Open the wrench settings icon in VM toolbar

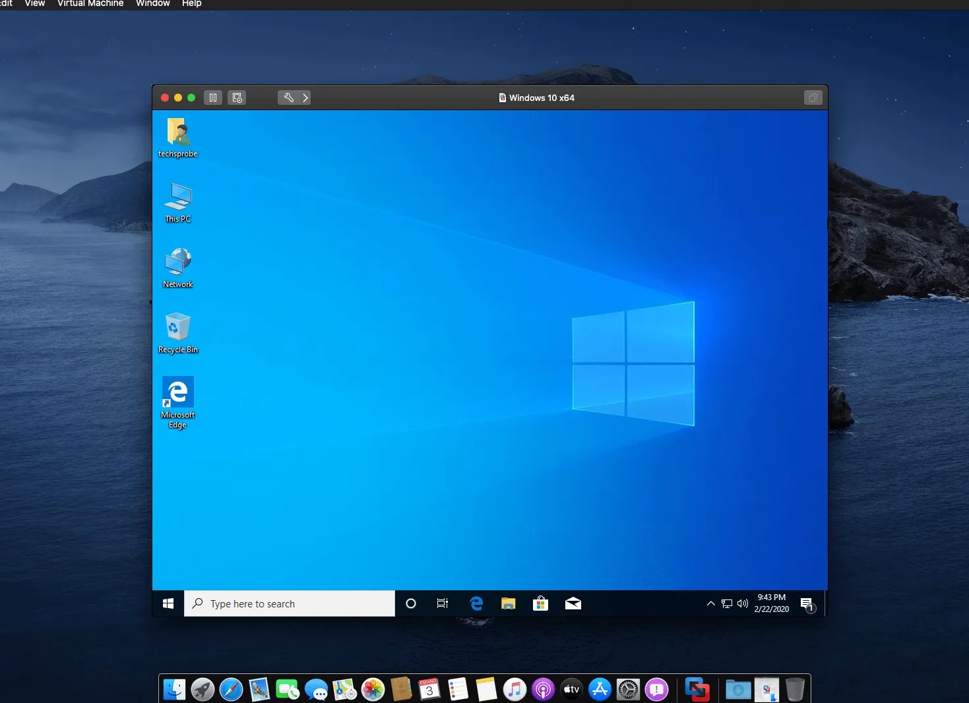288,98
